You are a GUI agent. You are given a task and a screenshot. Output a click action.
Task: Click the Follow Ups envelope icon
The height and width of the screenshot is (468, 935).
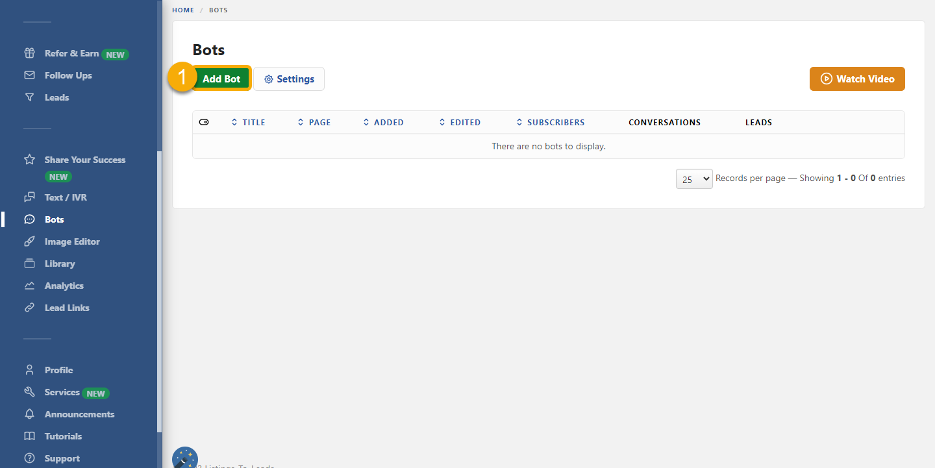29,75
